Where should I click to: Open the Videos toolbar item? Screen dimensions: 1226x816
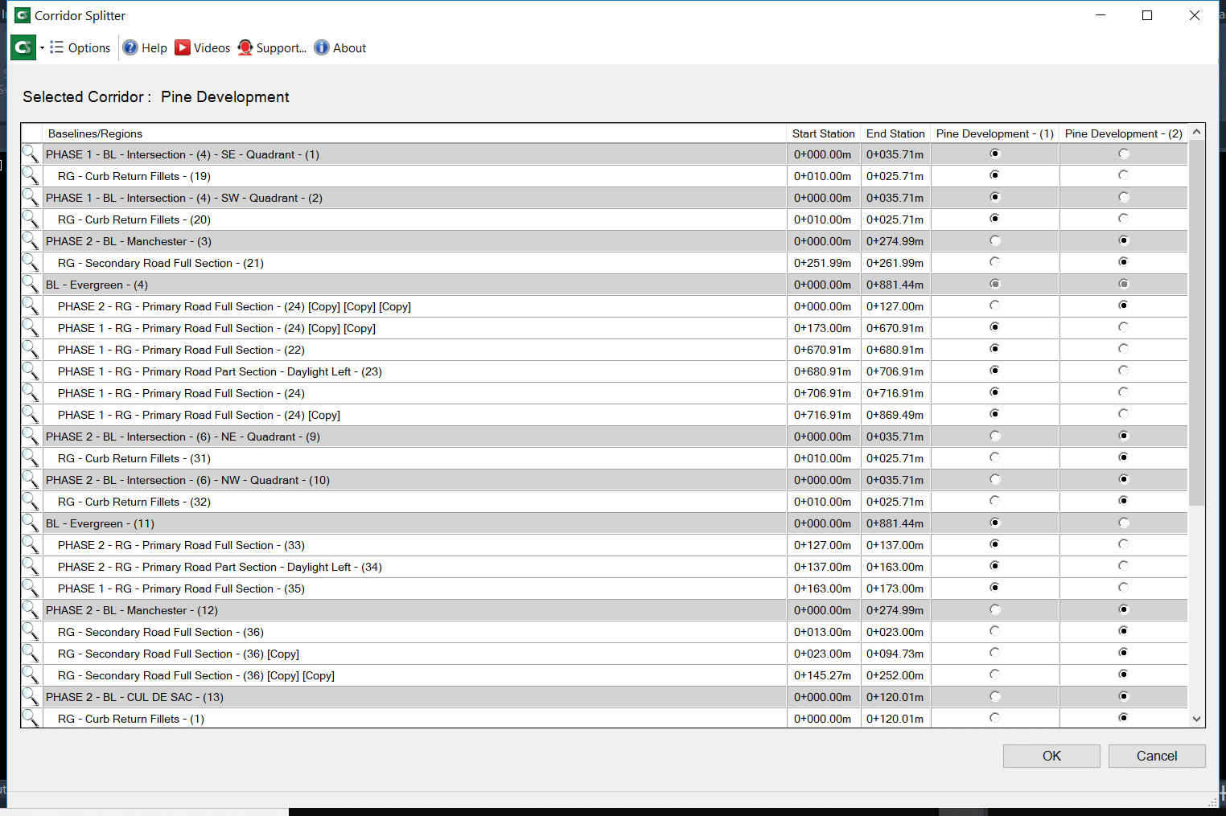[203, 48]
